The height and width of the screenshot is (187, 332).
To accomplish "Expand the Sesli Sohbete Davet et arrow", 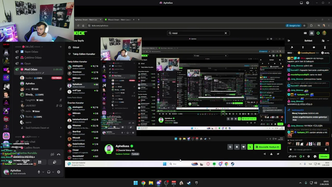I will coord(61,128).
